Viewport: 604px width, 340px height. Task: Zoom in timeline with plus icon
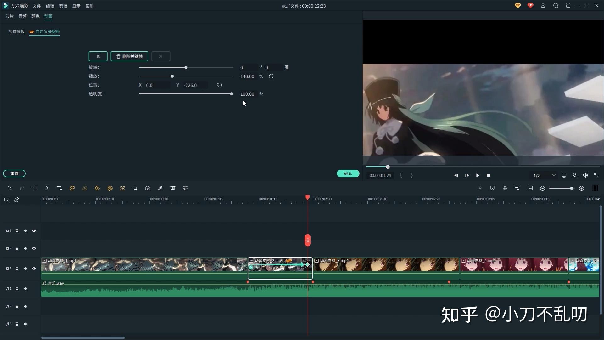point(582,188)
